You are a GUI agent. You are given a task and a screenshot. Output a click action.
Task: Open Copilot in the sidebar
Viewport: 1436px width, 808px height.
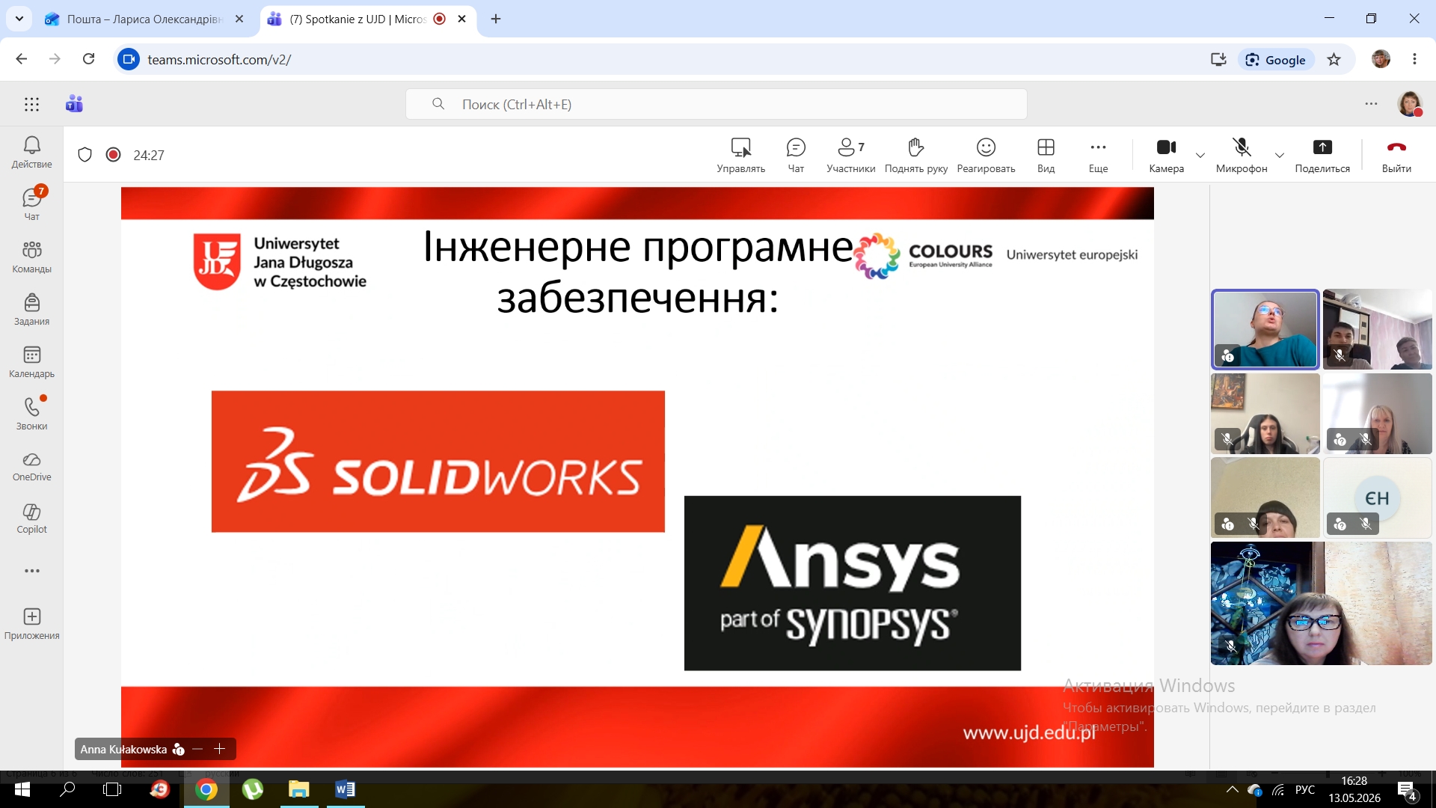tap(31, 518)
